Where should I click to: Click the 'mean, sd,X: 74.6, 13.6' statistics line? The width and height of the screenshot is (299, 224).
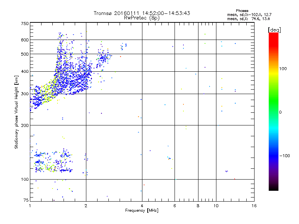click(x=249, y=19)
